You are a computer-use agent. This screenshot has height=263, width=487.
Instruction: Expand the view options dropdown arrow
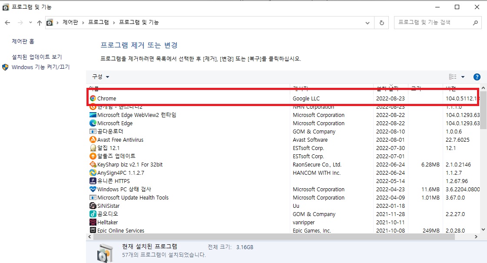pyautogui.click(x=463, y=77)
